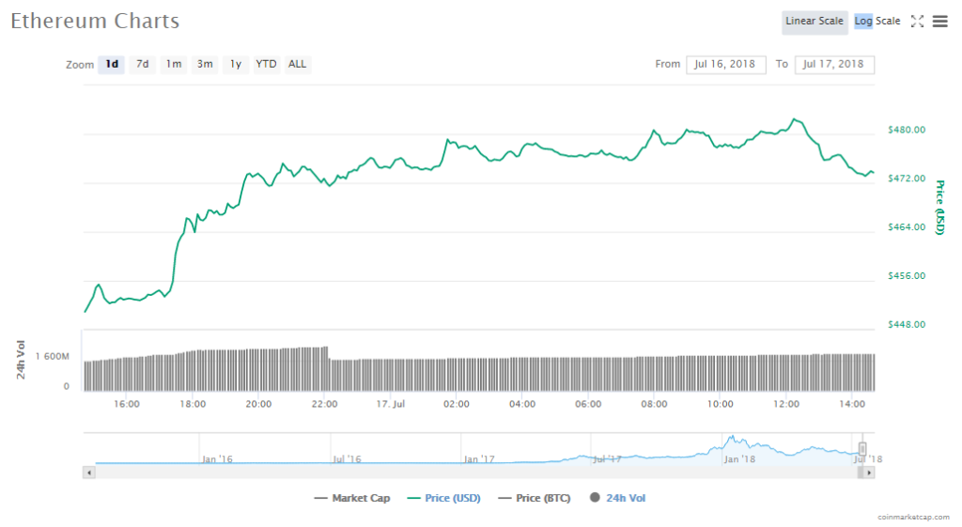Screen dimensions: 962x527
Task: Click the From date field
Action: pos(726,64)
